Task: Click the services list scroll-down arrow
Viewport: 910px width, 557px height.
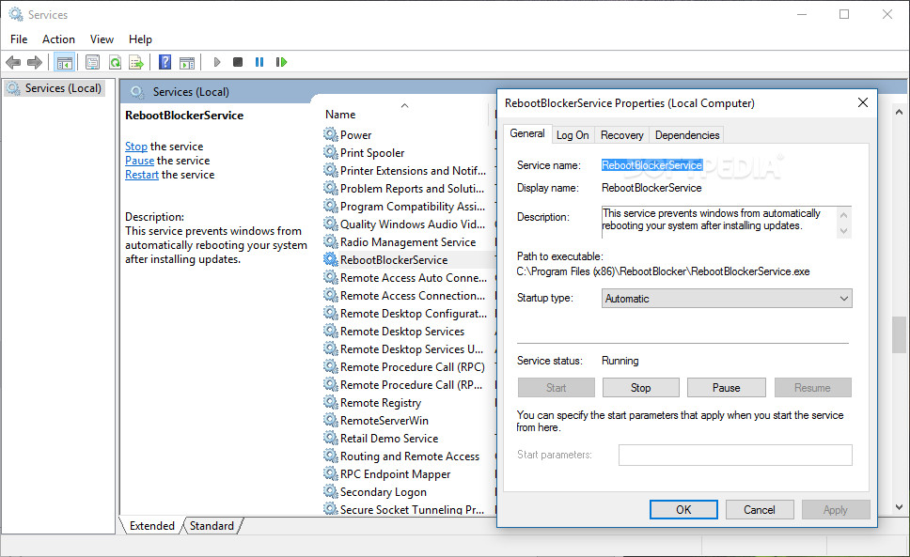Action: click(x=899, y=507)
